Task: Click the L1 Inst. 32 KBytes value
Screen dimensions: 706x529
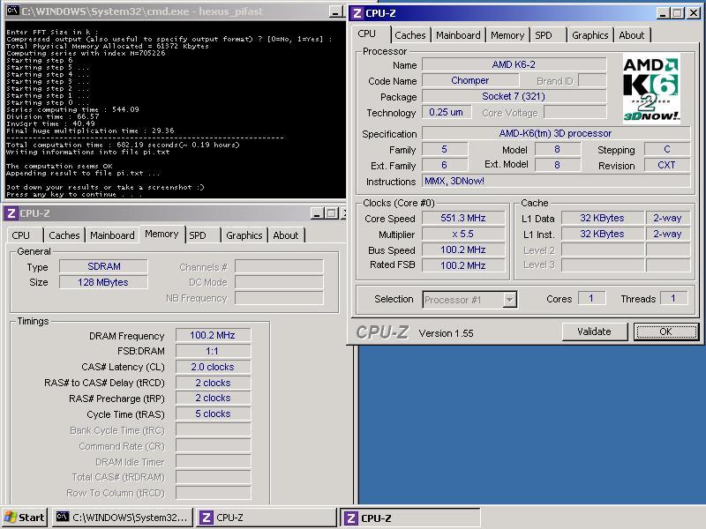Action: [603, 234]
